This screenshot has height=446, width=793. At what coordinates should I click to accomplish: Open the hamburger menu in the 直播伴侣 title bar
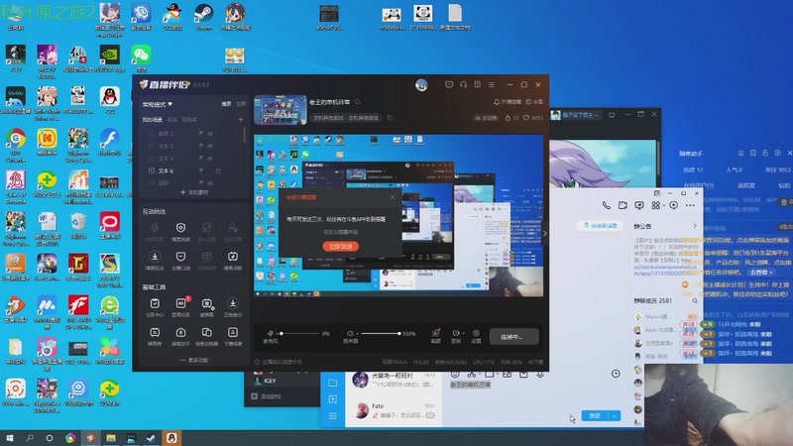[491, 84]
